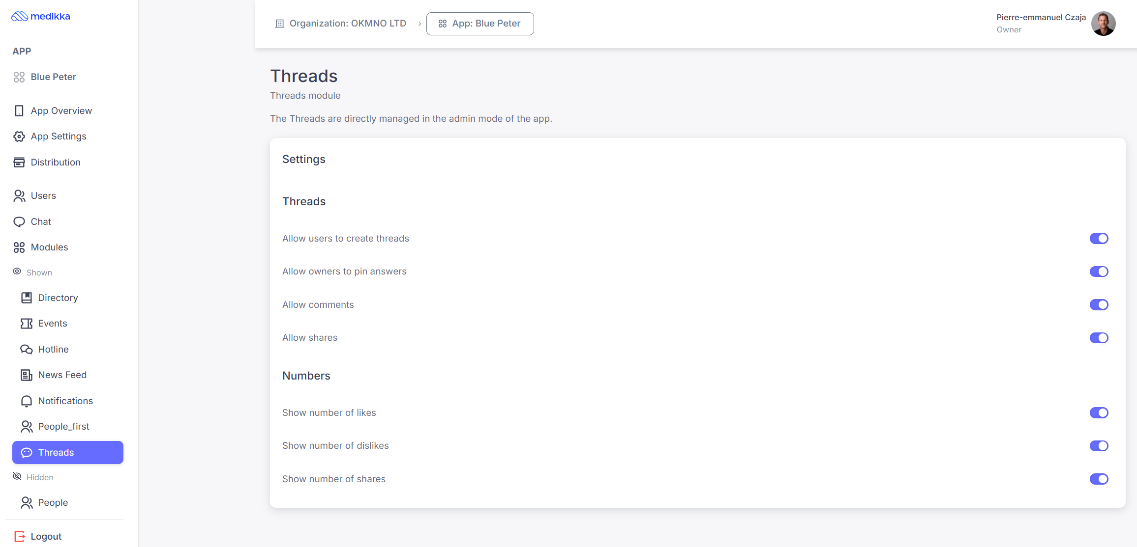Select the Events ticket icon
The image size is (1137, 547).
(x=27, y=324)
